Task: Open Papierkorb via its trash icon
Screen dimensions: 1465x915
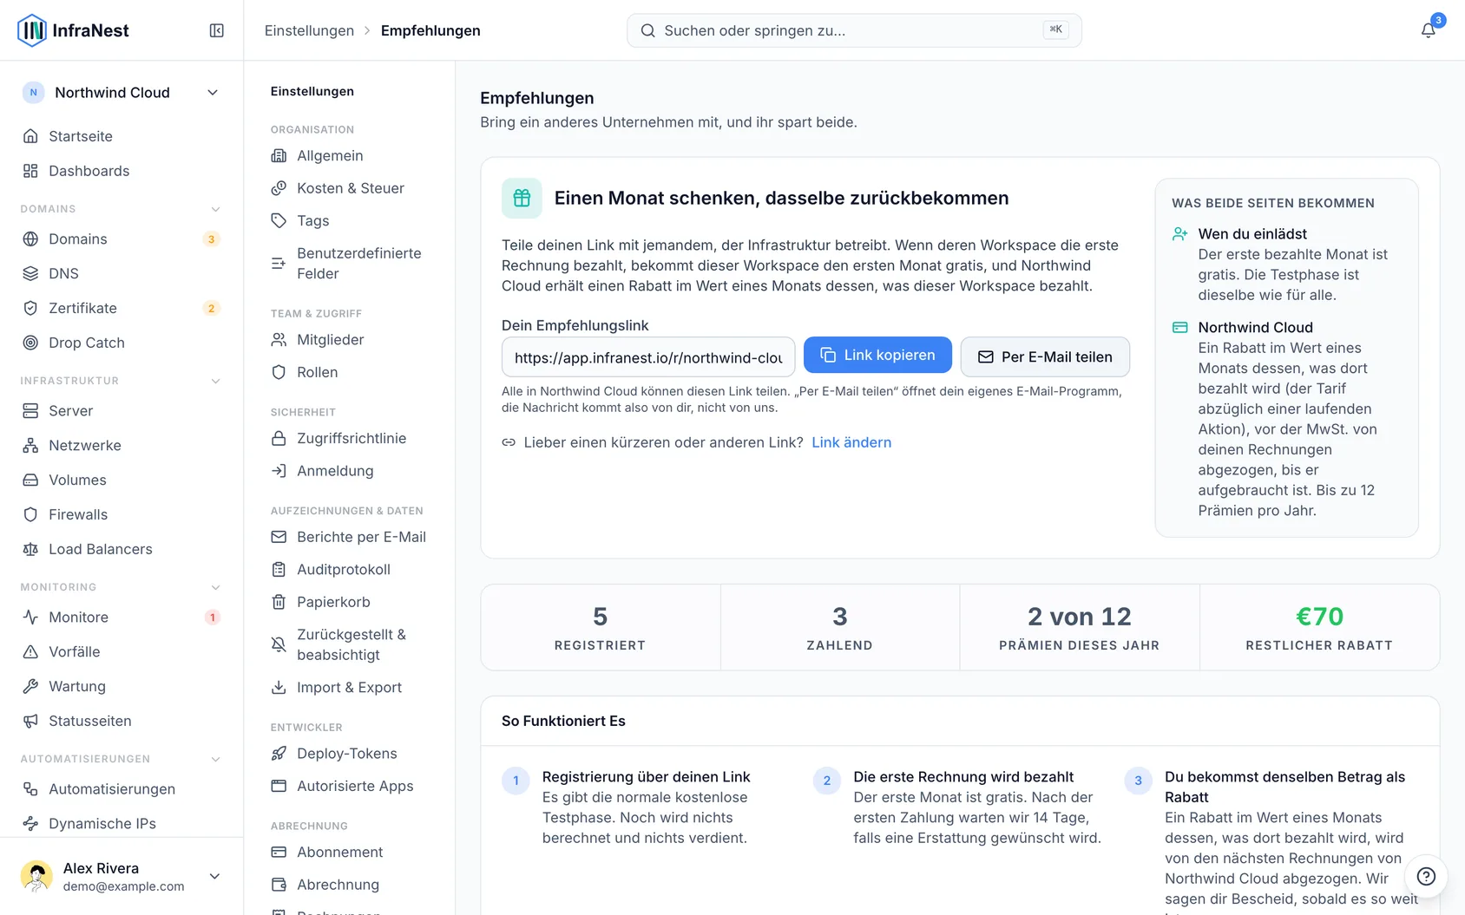Action: coord(279,602)
